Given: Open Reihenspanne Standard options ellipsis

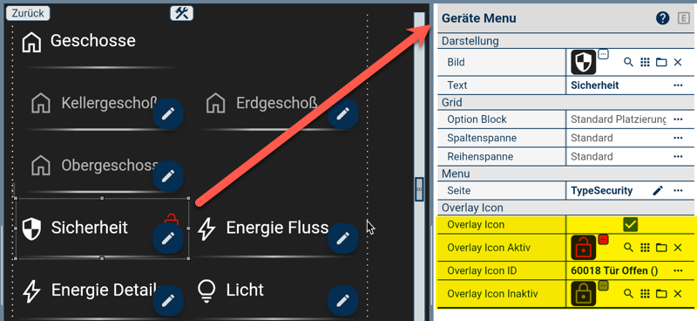Looking at the screenshot, I should click(678, 157).
